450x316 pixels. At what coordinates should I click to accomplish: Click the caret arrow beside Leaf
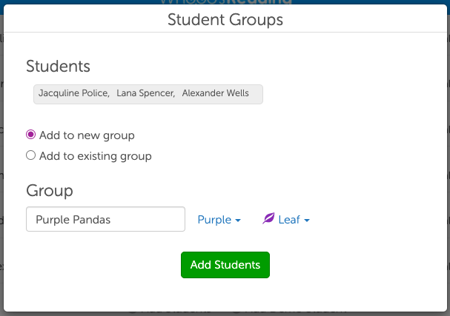(306, 221)
